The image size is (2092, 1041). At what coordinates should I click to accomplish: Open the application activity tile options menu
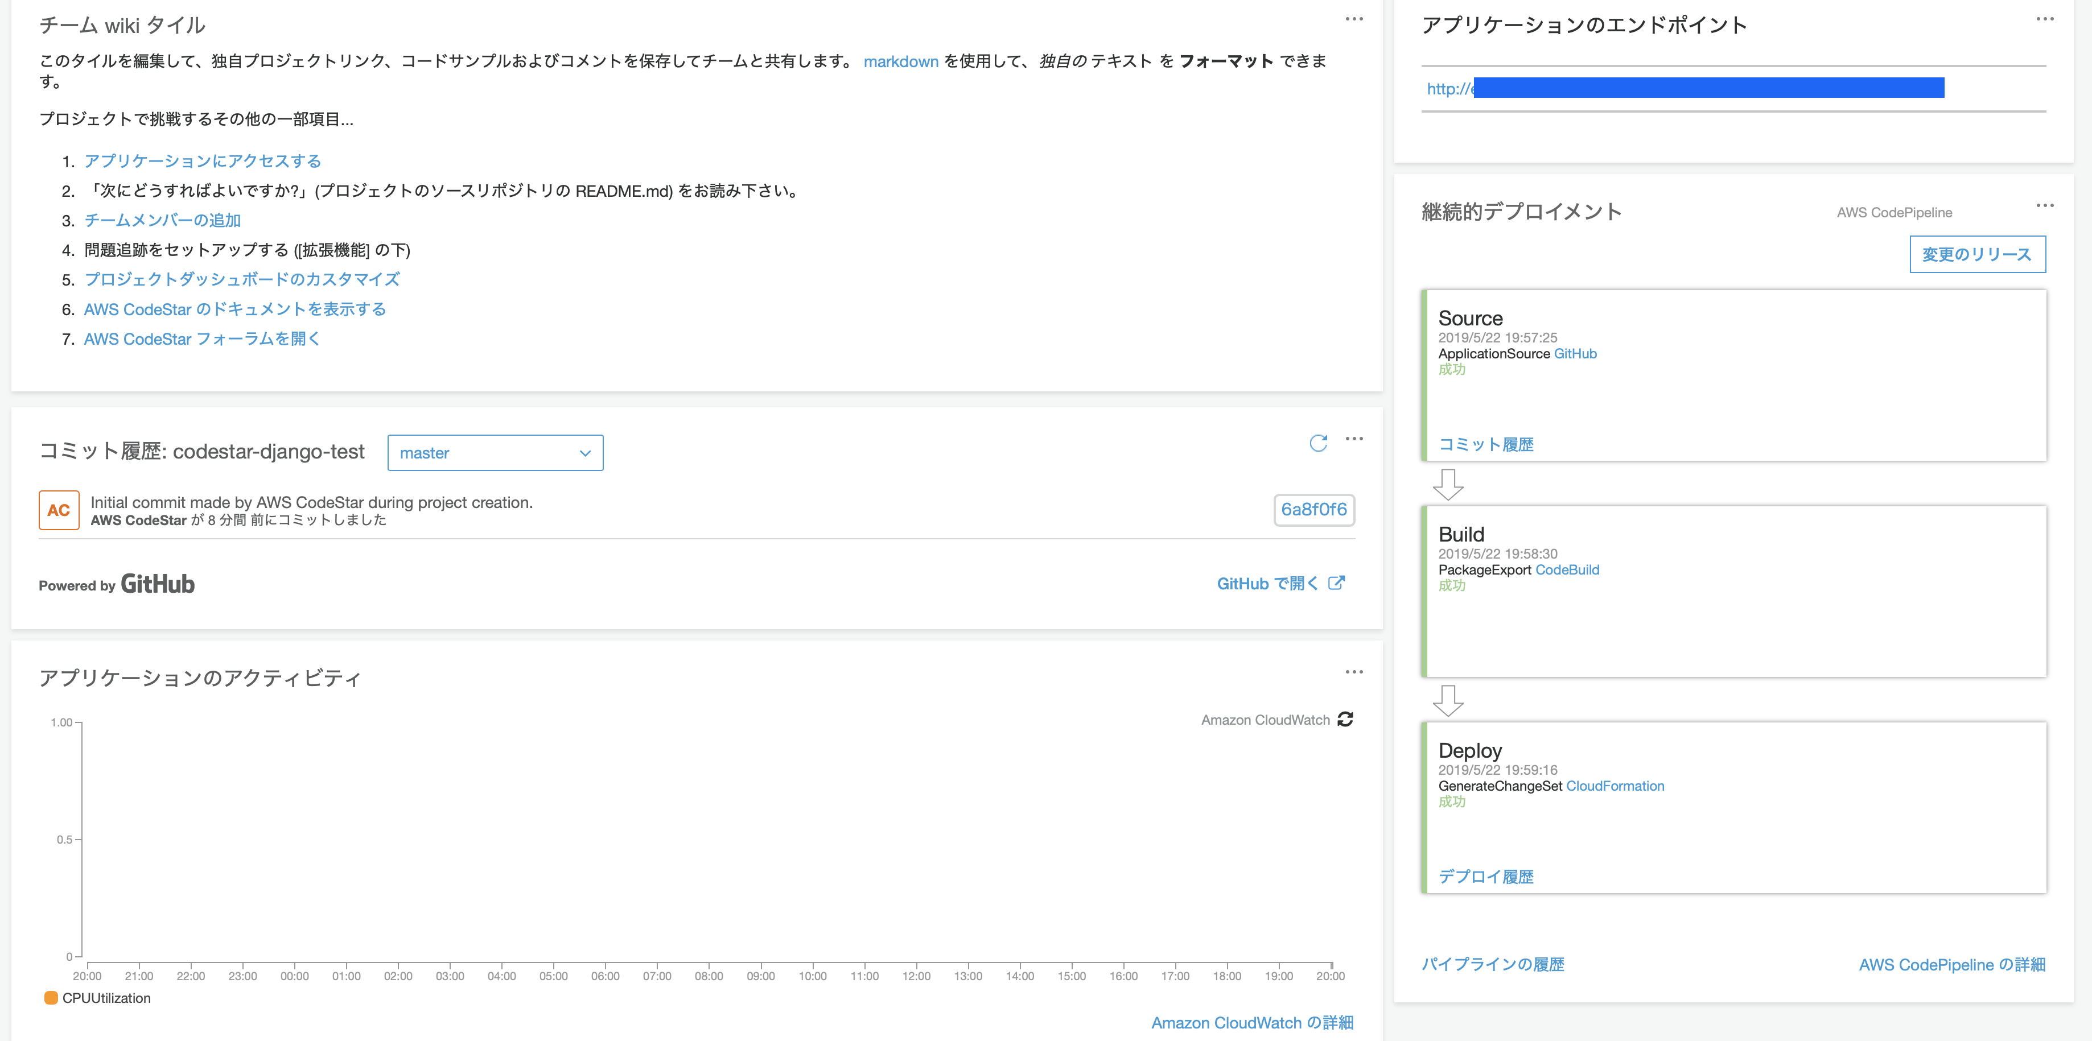click(1354, 672)
